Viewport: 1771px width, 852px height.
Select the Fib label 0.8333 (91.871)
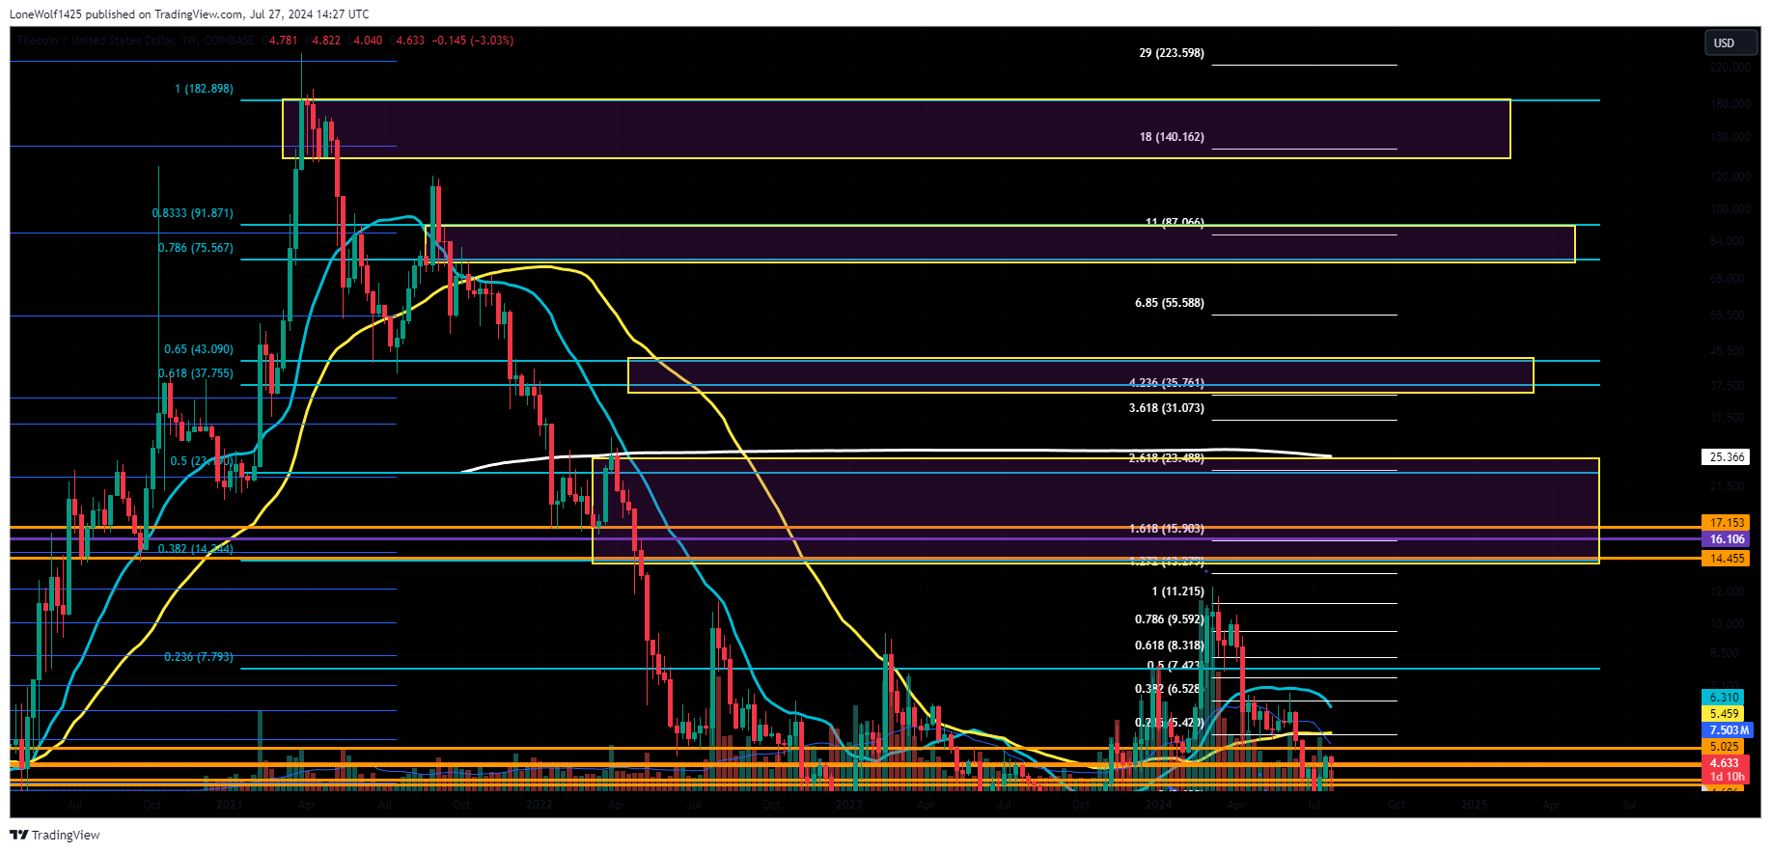193,213
